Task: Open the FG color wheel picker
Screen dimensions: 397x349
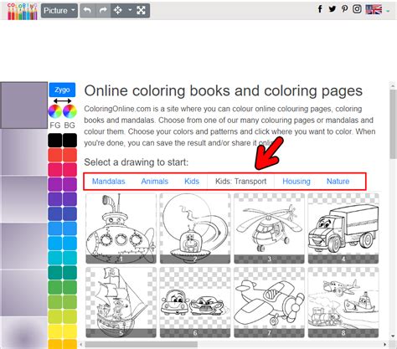Action: [x=55, y=111]
